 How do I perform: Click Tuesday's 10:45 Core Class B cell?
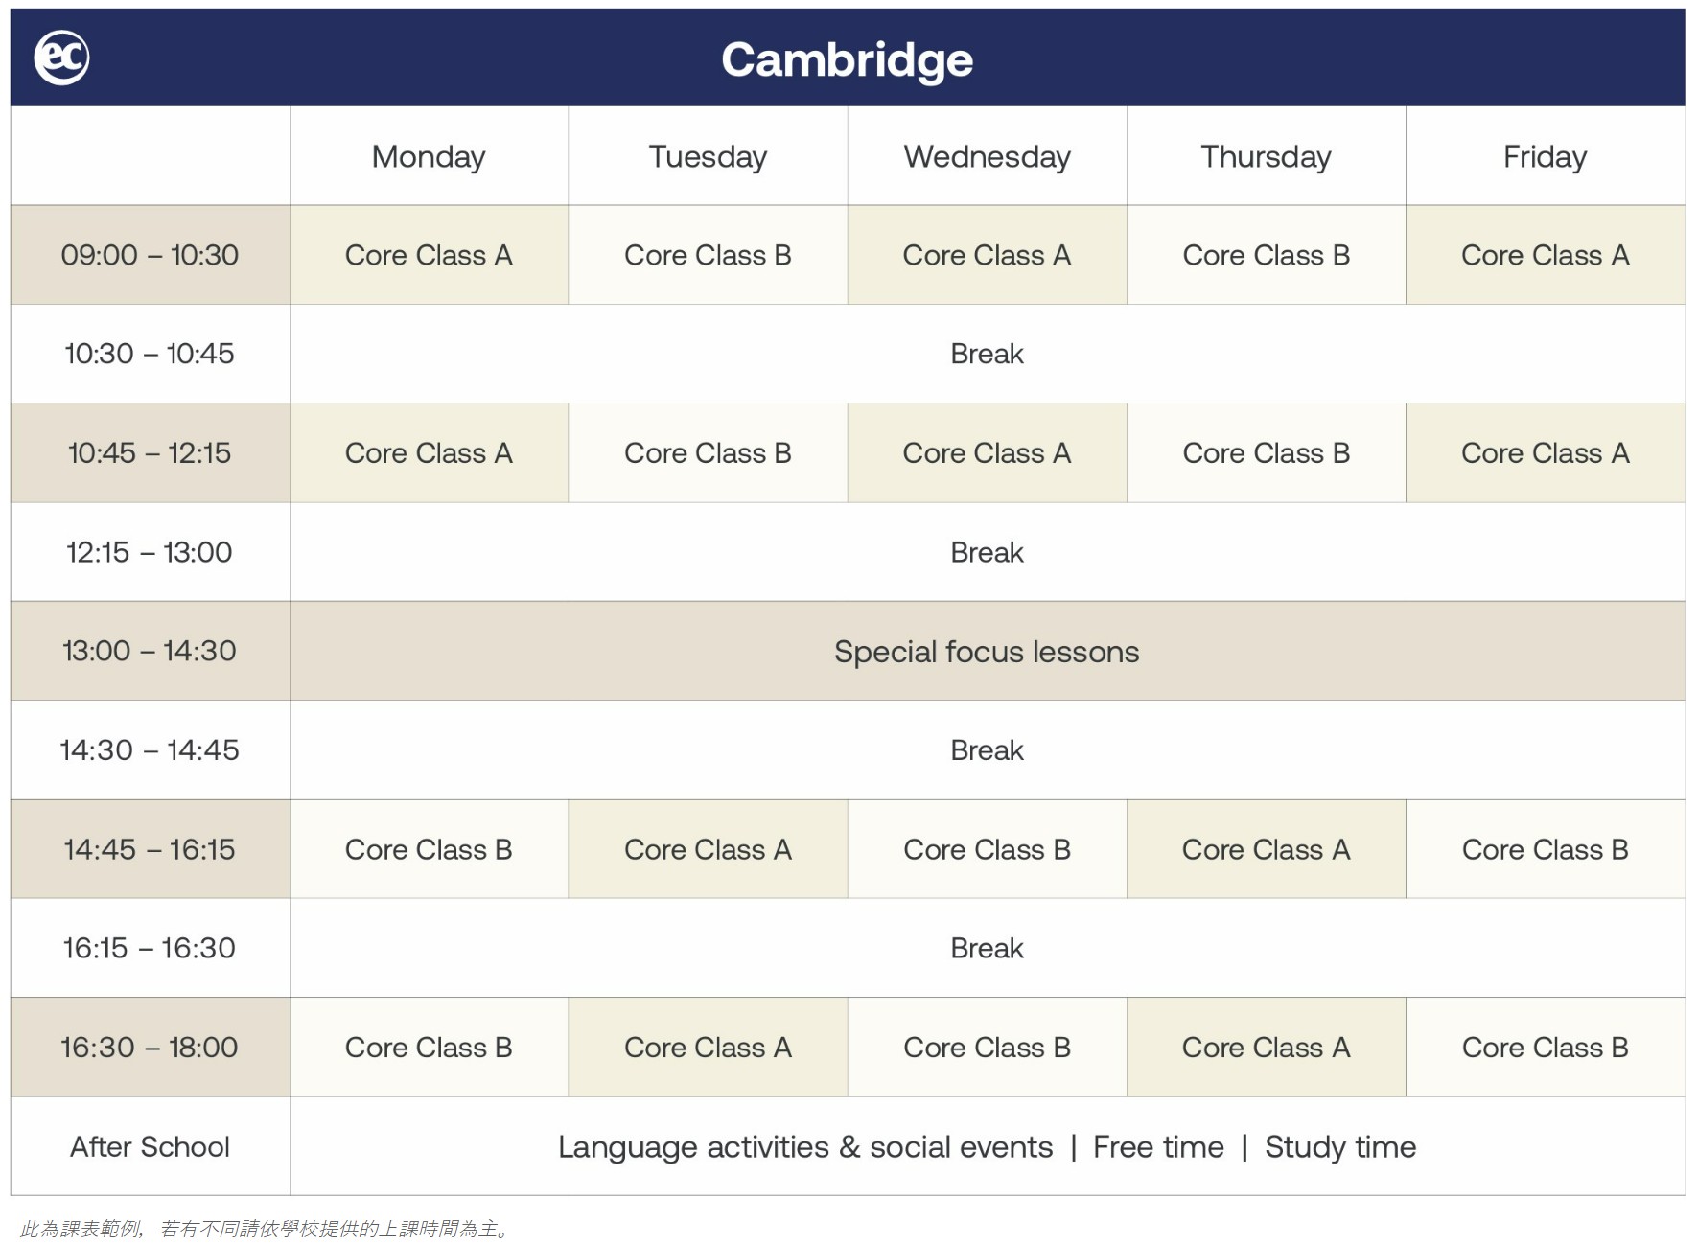(x=708, y=453)
